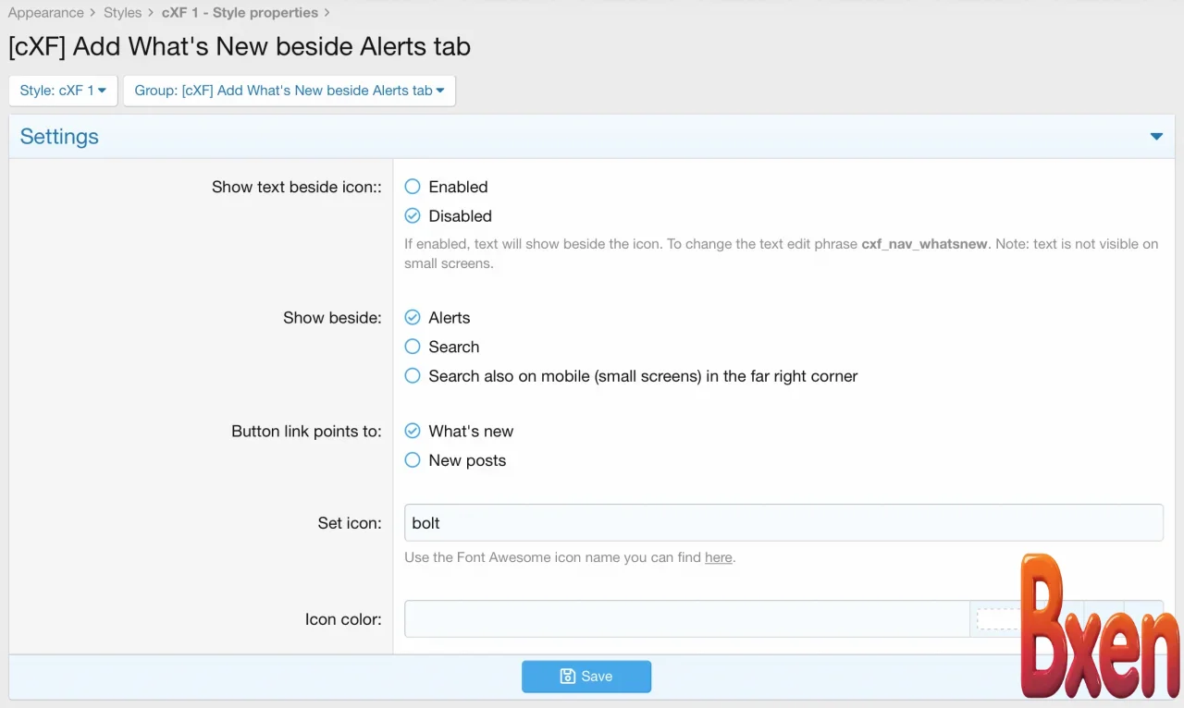The height and width of the screenshot is (708, 1184).
Task: Click the floppy disk icon on the Save button
Action: click(x=567, y=676)
